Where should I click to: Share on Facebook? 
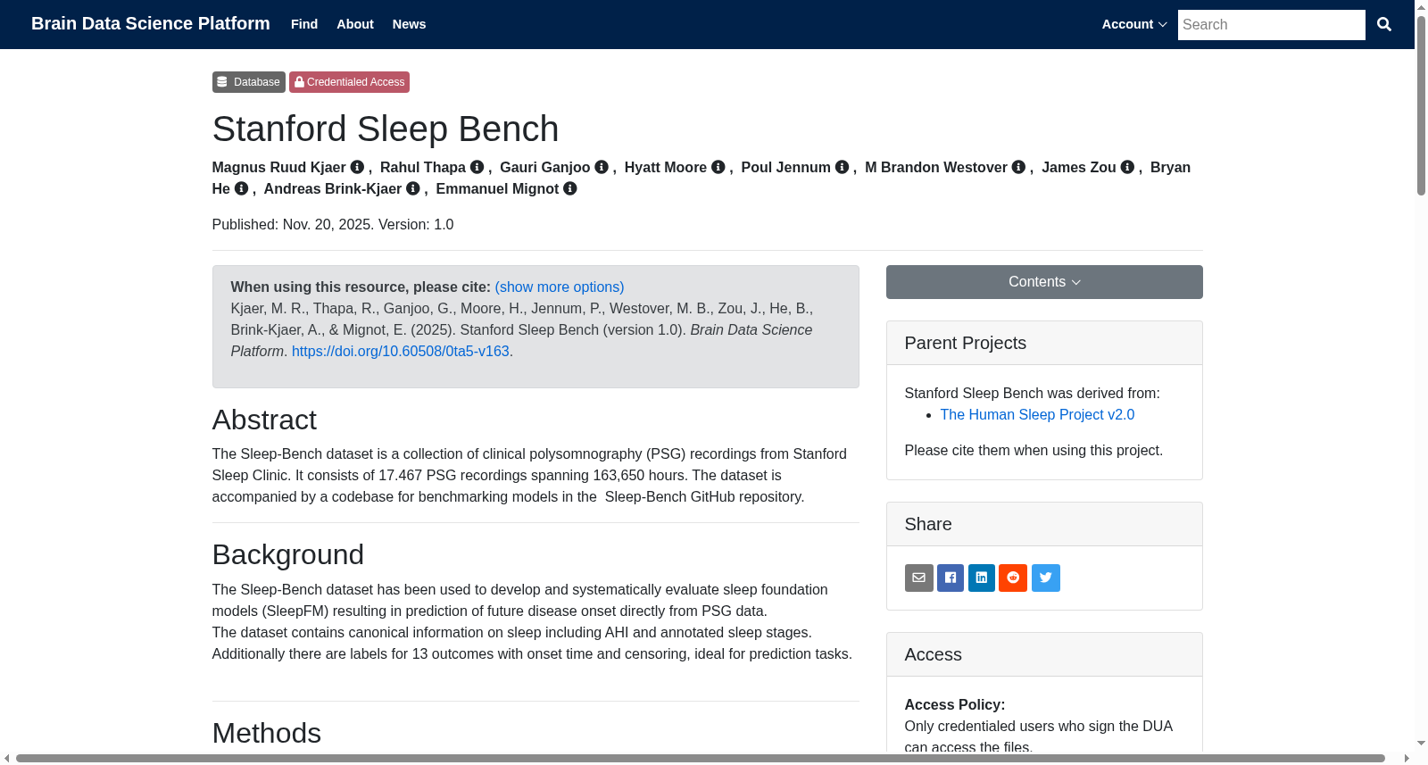pyautogui.click(x=951, y=578)
